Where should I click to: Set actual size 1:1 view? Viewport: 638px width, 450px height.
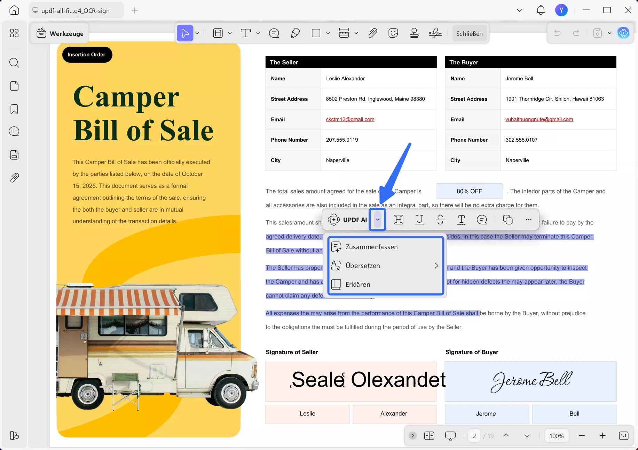coord(624,435)
